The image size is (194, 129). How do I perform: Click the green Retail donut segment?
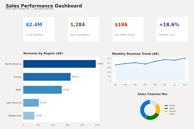[x=153, y=117]
